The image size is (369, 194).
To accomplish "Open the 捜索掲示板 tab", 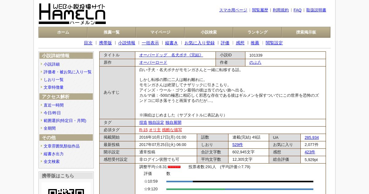I will [x=306, y=32].
